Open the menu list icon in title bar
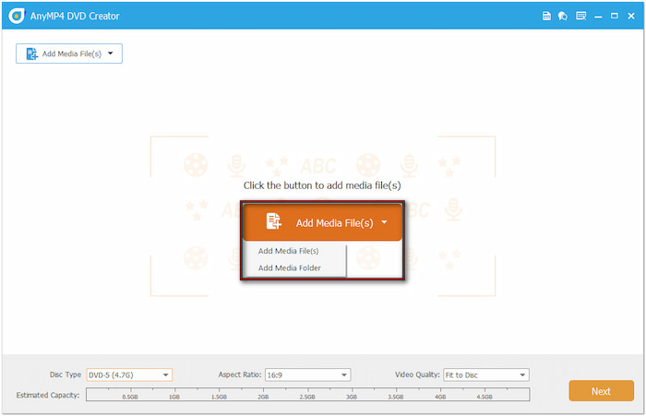This screenshot has height=416, width=646. click(x=580, y=16)
